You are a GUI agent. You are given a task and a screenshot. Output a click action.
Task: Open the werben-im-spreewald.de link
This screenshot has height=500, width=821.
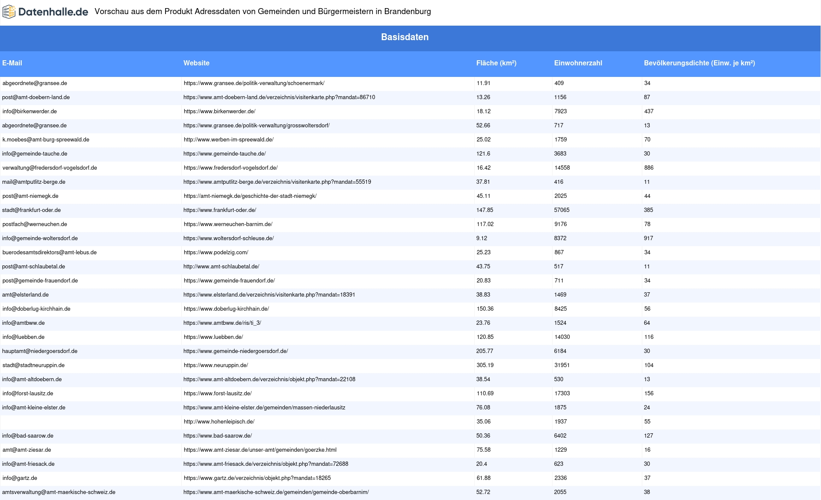tap(229, 140)
